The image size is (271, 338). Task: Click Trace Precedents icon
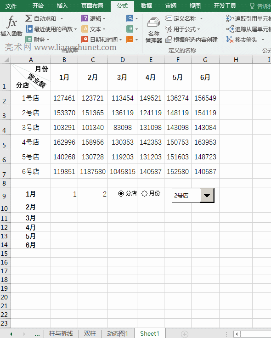click(230, 18)
